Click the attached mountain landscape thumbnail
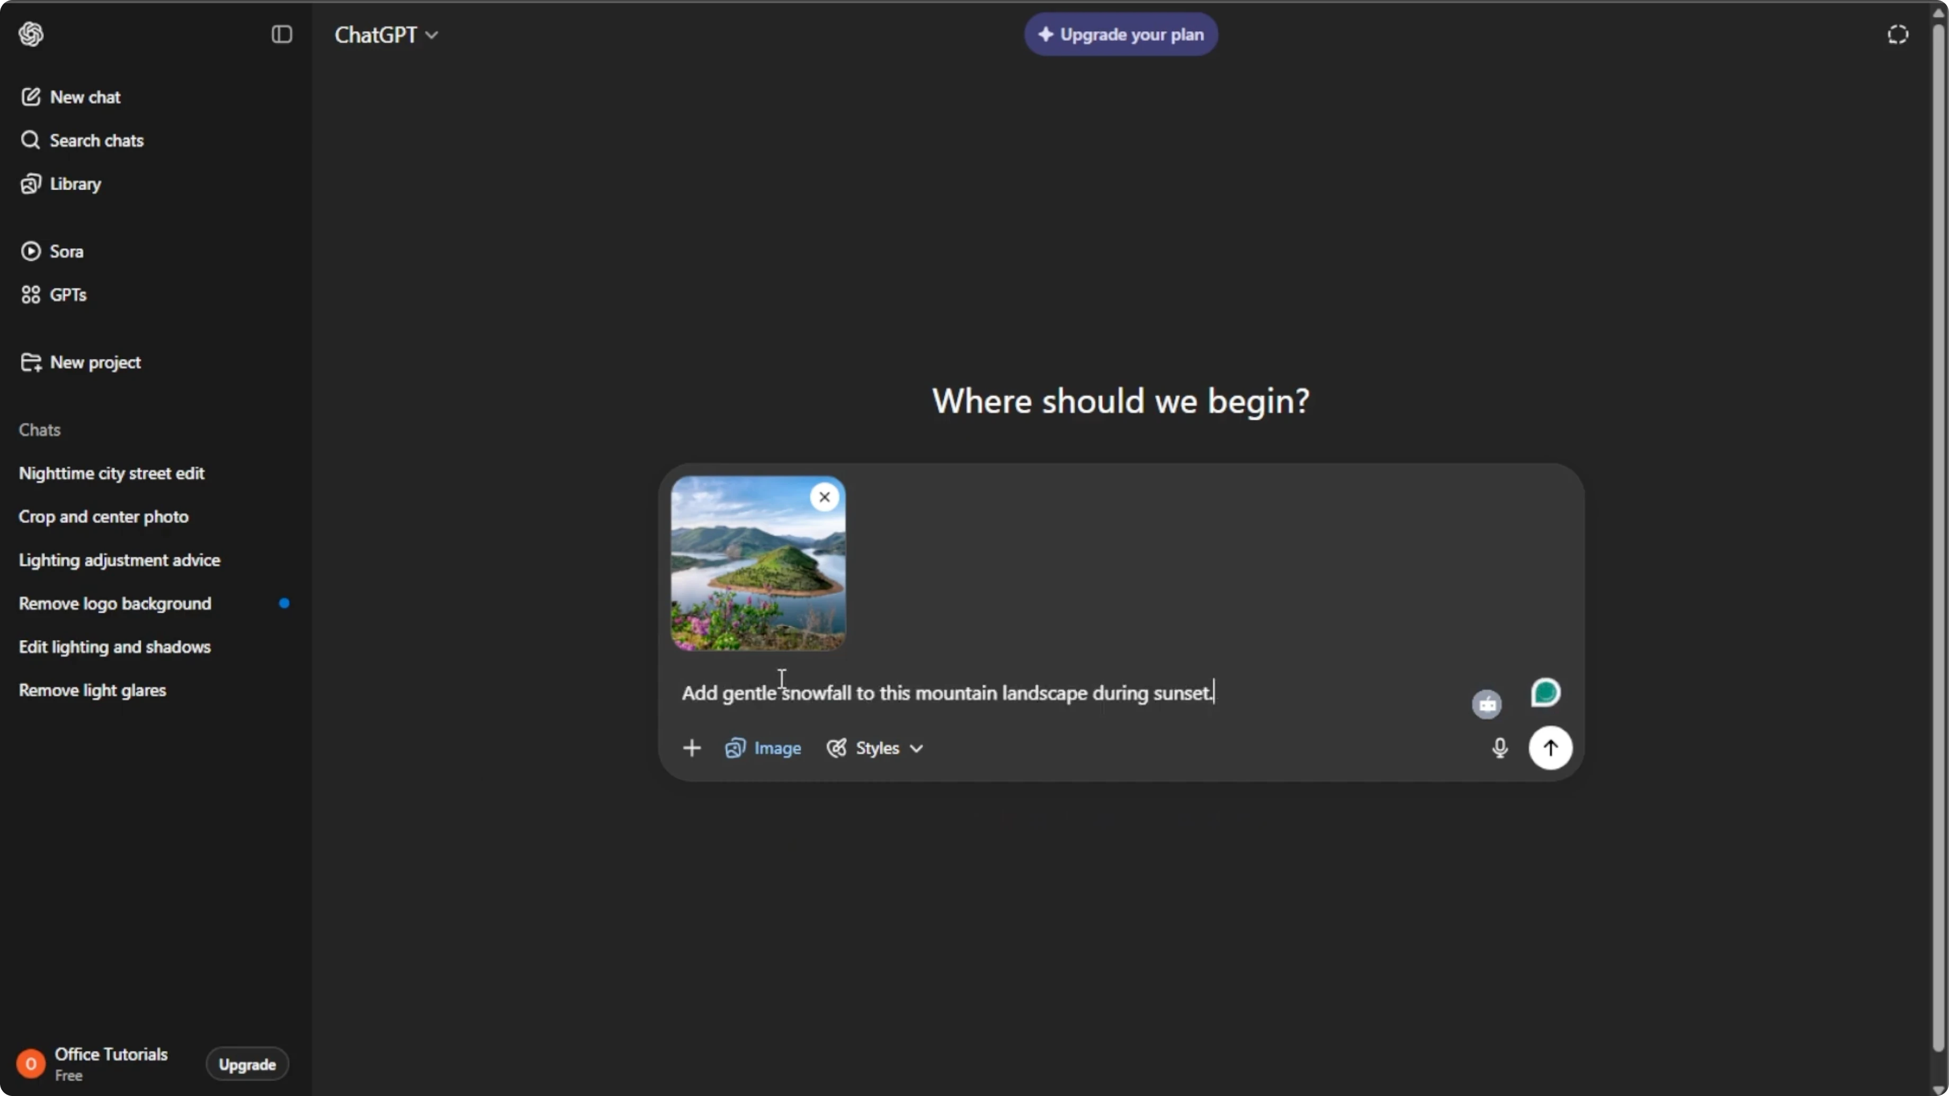 (758, 563)
